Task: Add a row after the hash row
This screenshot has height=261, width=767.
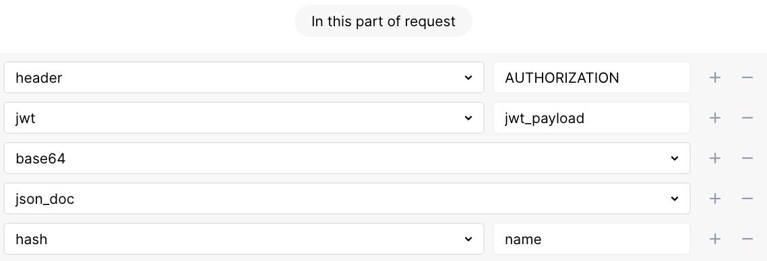Action: click(714, 239)
